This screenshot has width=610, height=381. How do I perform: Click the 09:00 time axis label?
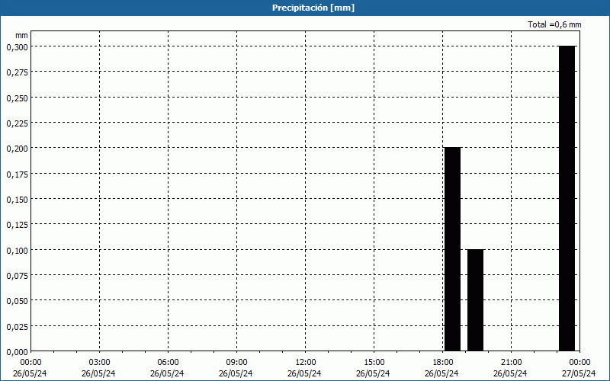[236, 363]
